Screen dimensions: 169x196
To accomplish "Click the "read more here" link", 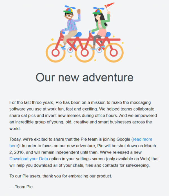I will pyautogui.click(x=143, y=139).
